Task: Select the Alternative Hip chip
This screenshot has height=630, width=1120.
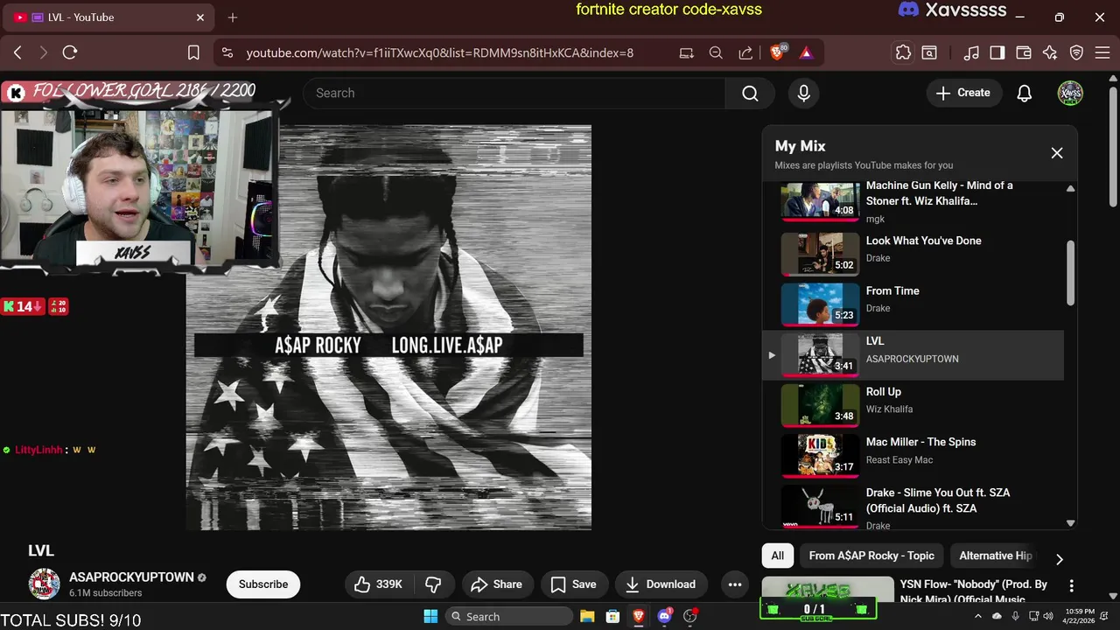Action: click(996, 556)
